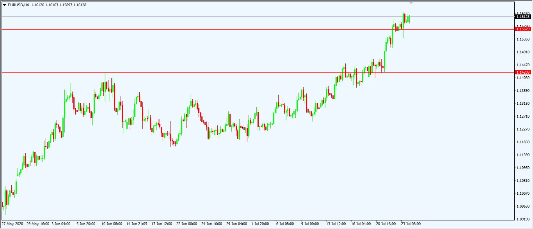
Task: Click the black current price label 1.16128
Action: click(523, 16)
